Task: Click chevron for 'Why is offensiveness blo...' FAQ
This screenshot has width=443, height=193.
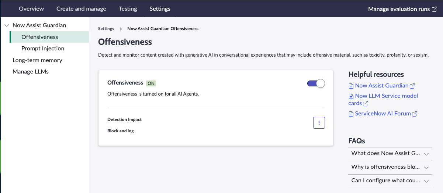Action: 426,167
